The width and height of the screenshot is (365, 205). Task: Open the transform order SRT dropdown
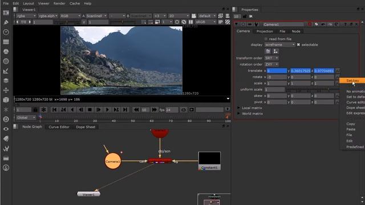271,58
